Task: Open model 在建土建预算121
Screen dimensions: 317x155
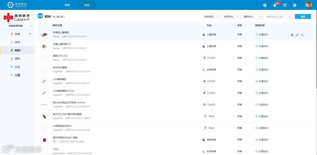Action: (x=62, y=44)
